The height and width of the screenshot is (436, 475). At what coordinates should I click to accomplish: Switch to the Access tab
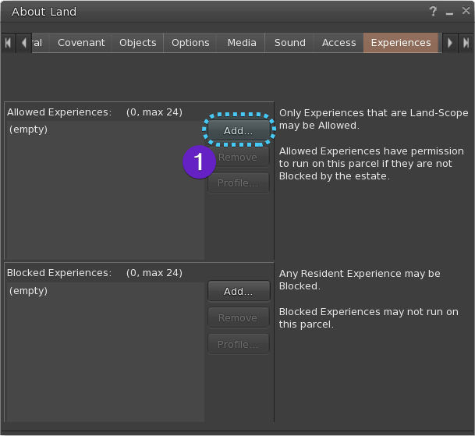pyautogui.click(x=339, y=43)
